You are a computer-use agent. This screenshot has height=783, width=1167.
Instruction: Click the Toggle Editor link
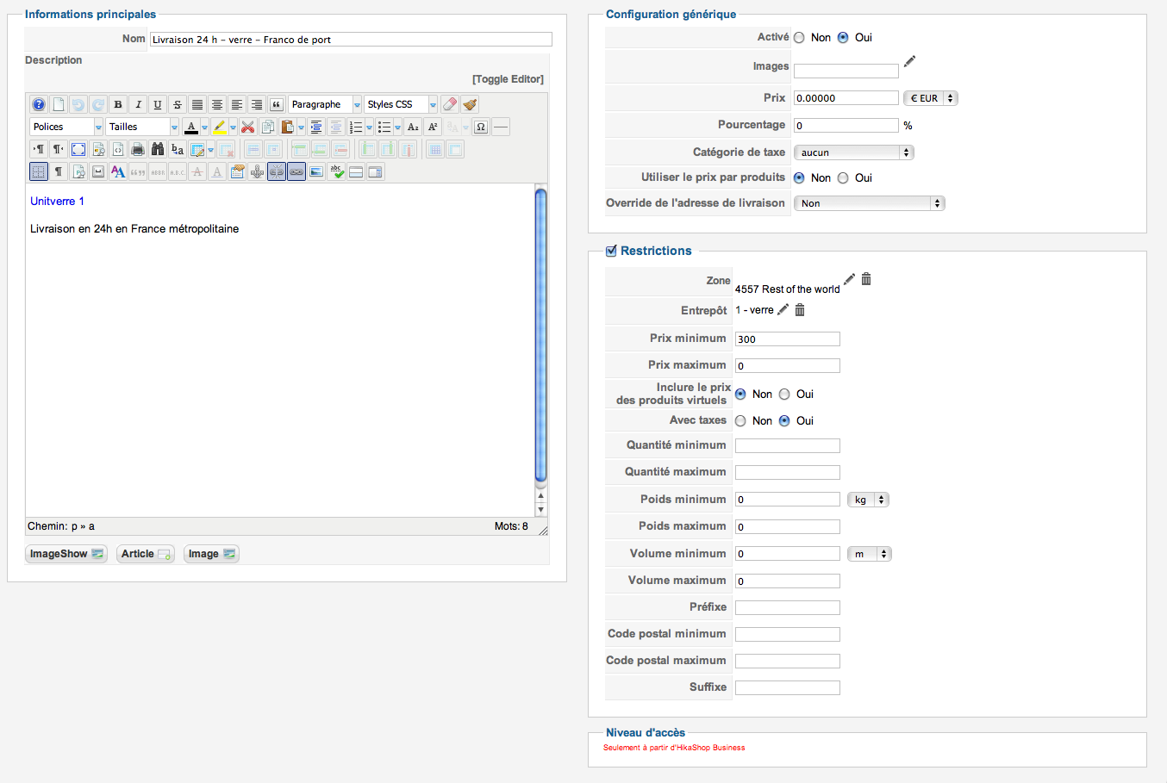(x=508, y=79)
